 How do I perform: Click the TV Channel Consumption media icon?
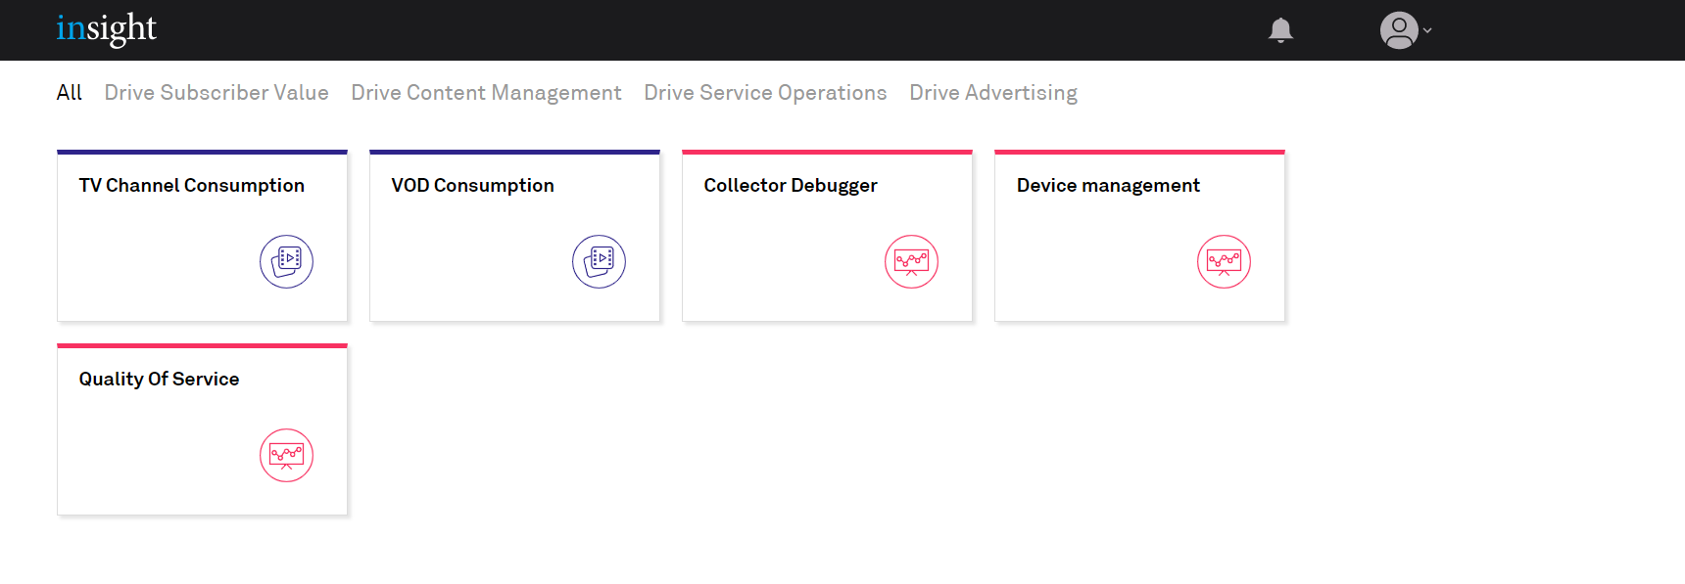[x=286, y=261]
